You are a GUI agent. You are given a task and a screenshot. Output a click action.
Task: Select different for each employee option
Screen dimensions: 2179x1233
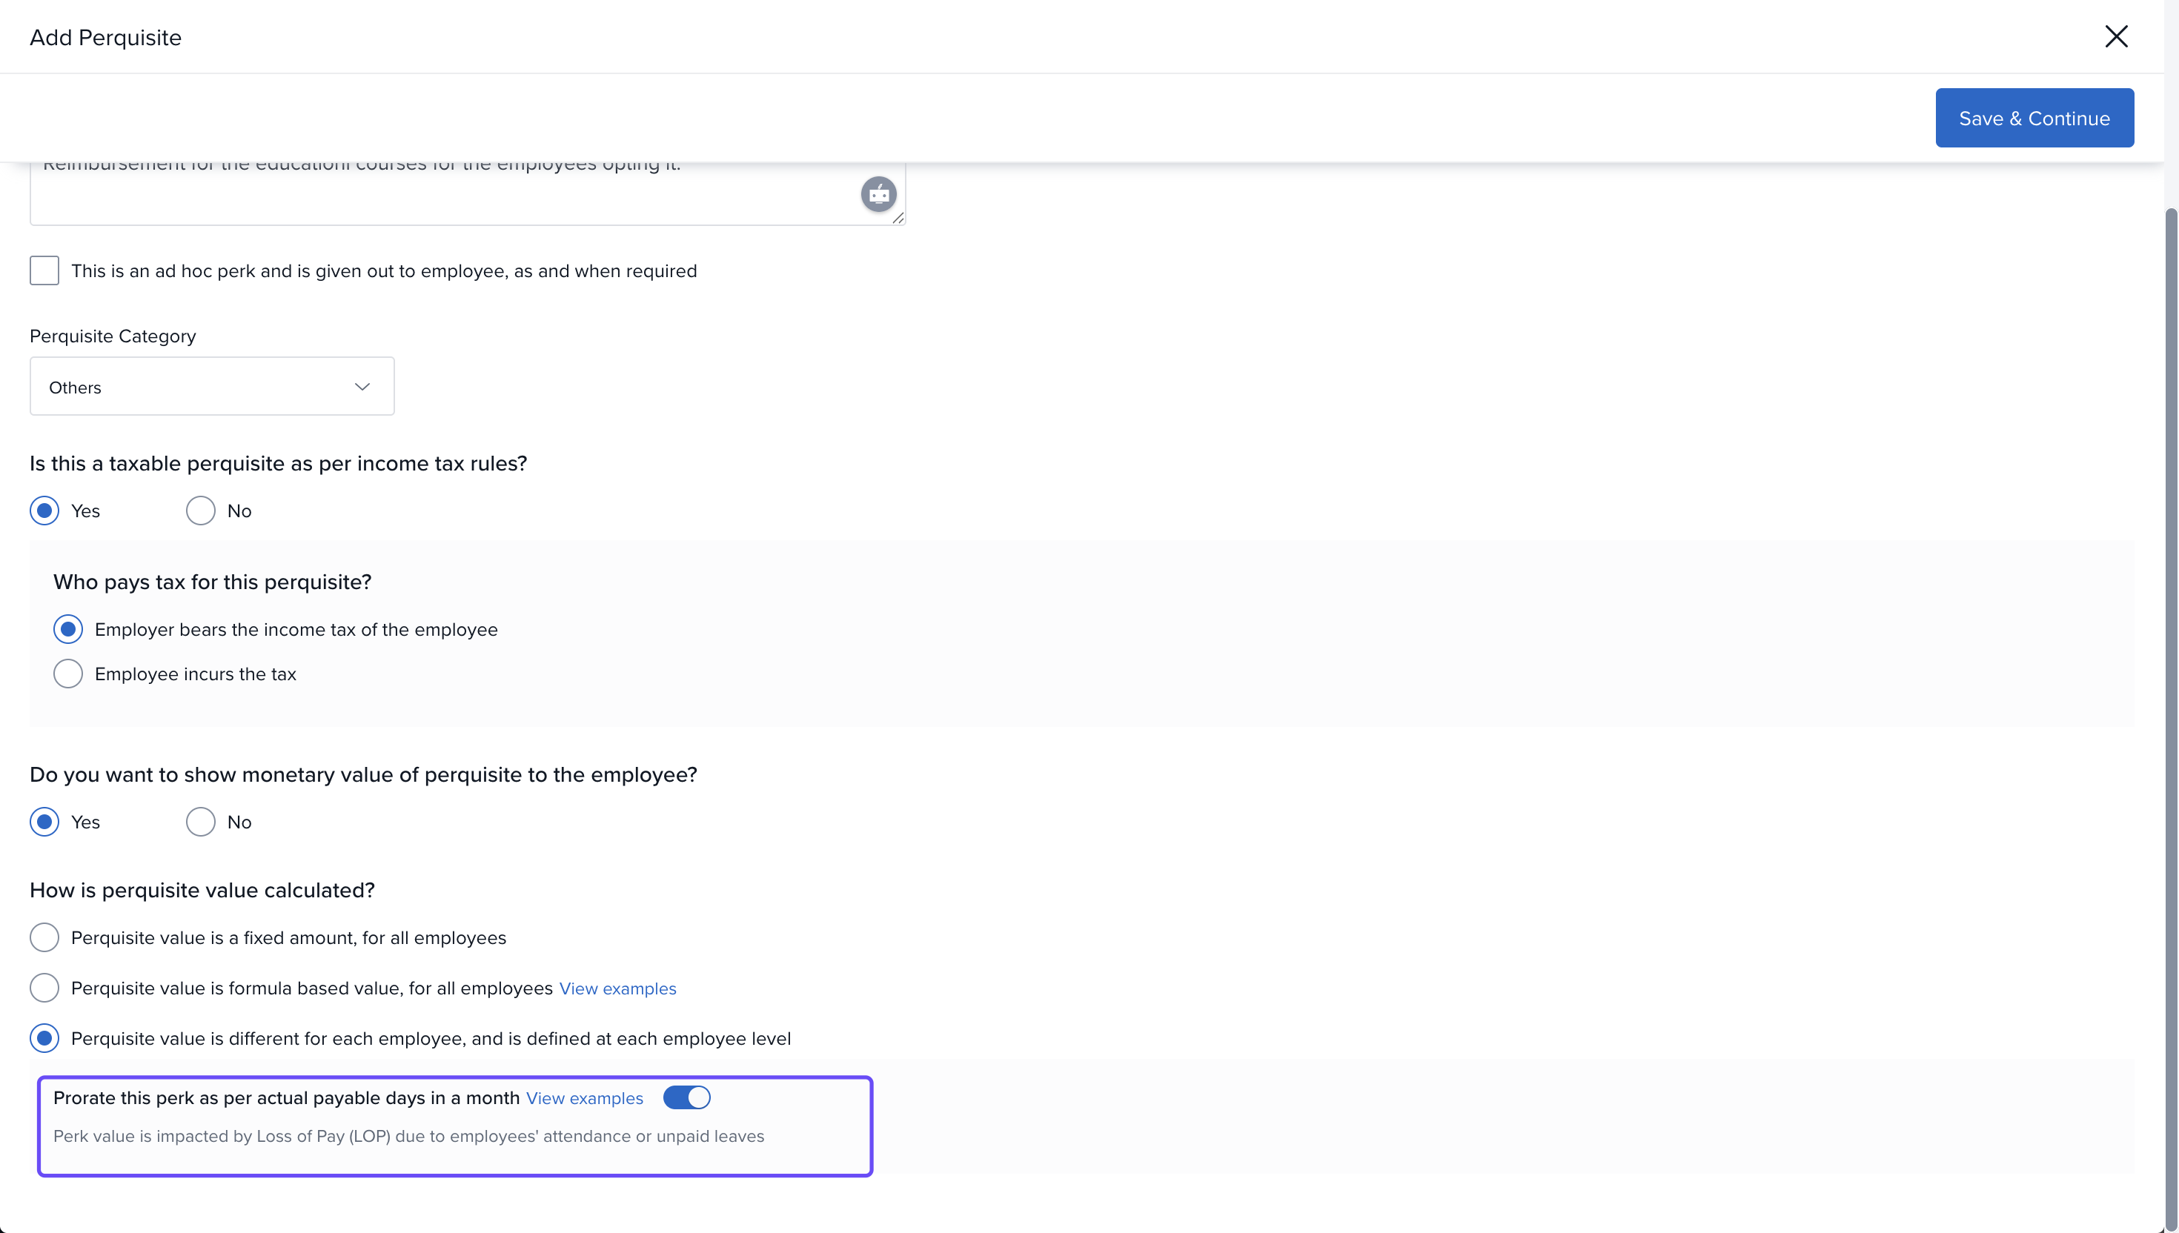click(x=44, y=1038)
